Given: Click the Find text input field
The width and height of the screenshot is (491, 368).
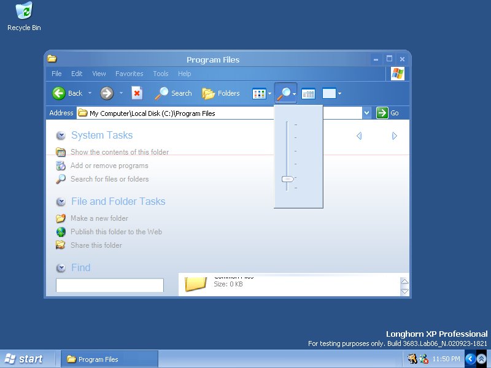Looking at the screenshot, I should (110, 285).
